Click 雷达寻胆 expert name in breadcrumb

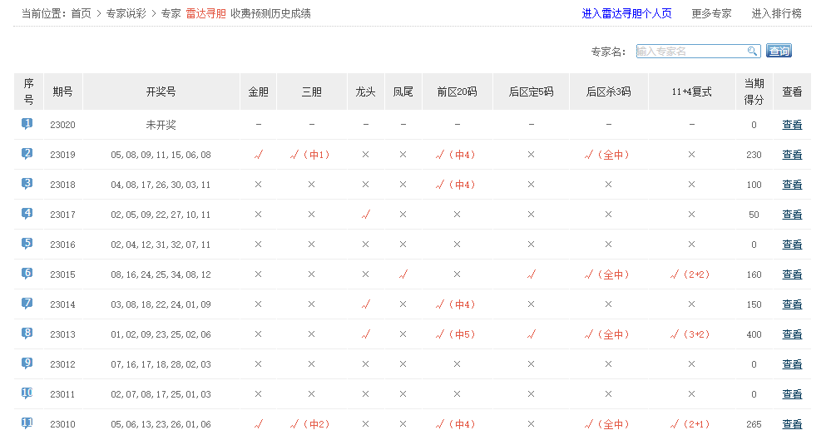(205, 13)
